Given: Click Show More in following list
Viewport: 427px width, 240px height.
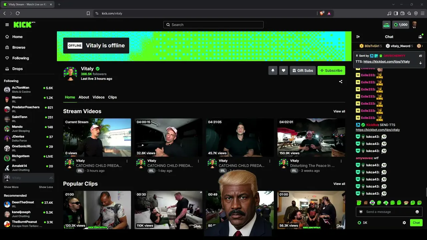Looking at the screenshot, I should (11, 187).
